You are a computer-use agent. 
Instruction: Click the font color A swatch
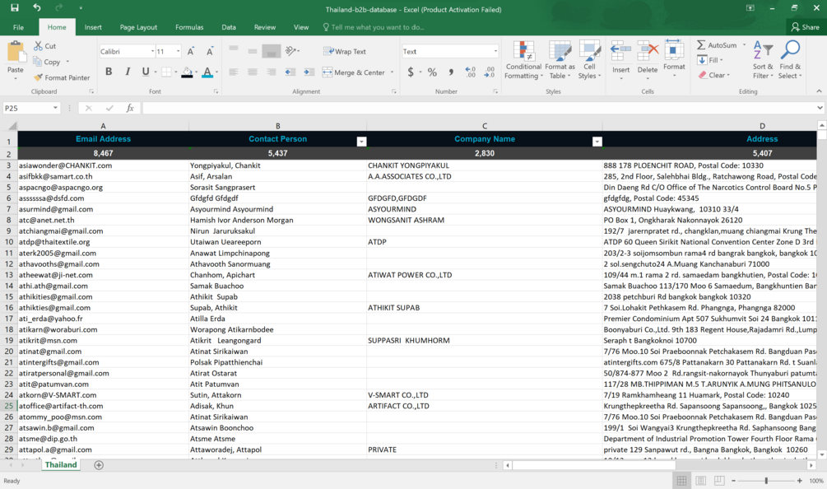207,72
